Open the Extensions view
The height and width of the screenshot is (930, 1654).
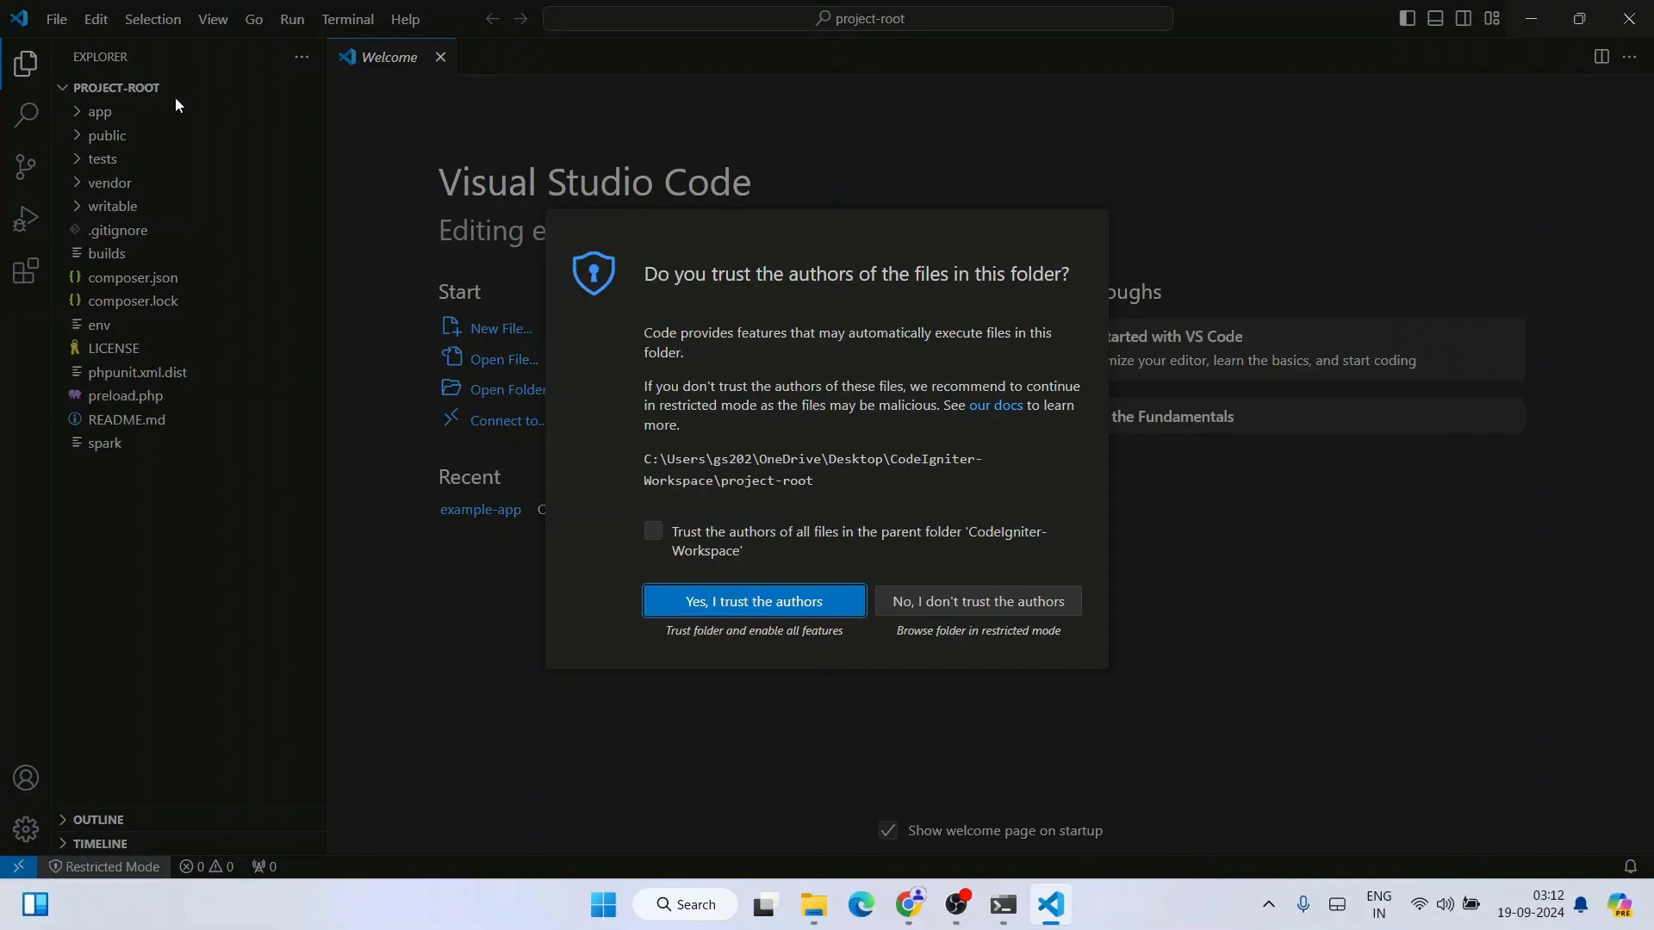point(26,270)
